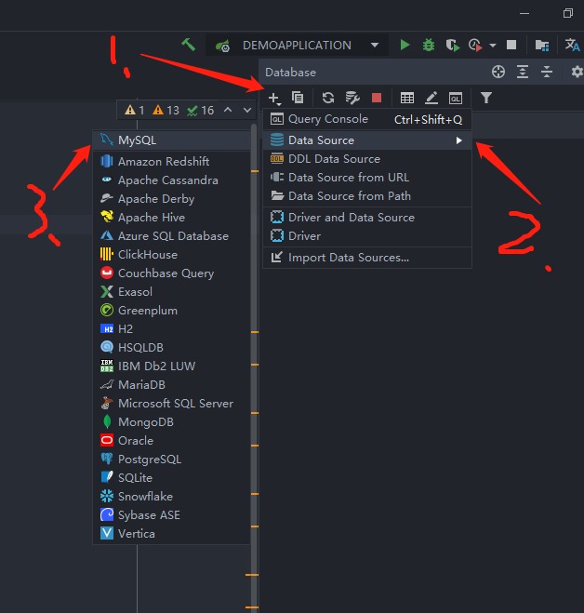
Task: Select MongoDB data source
Action: click(172, 422)
